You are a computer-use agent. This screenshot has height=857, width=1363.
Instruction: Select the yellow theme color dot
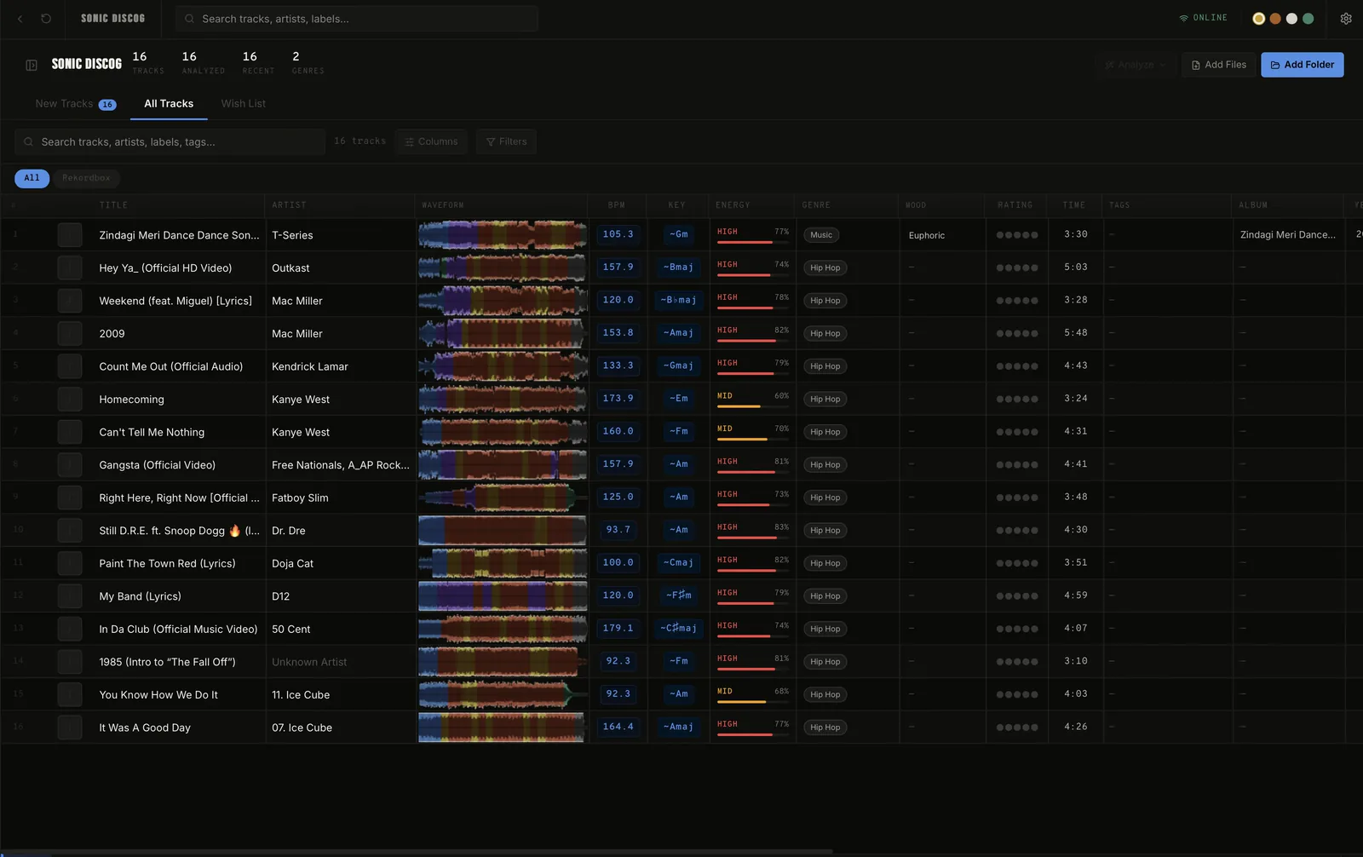[x=1258, y=19]
